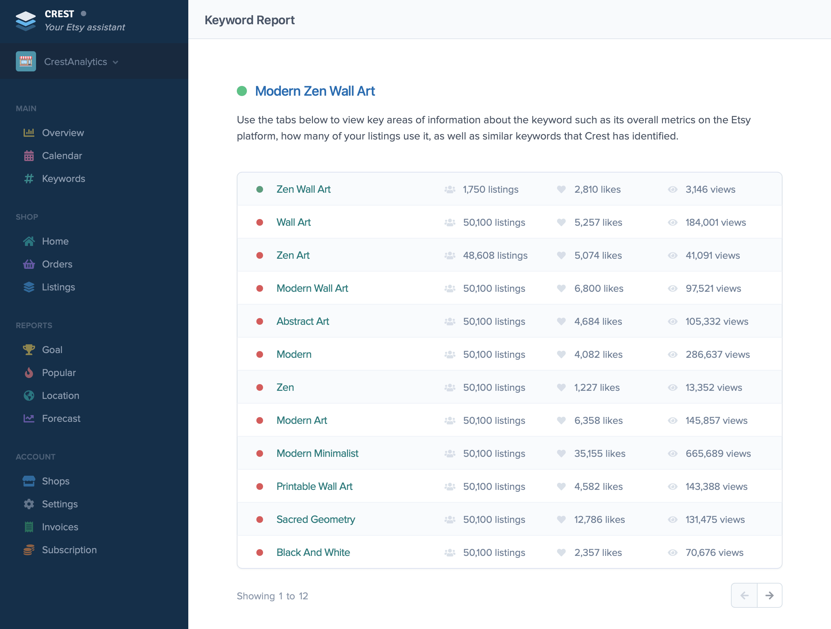
Task: Click the green dot beside Modern Zen Wall Art
Action: coord(242,91)
